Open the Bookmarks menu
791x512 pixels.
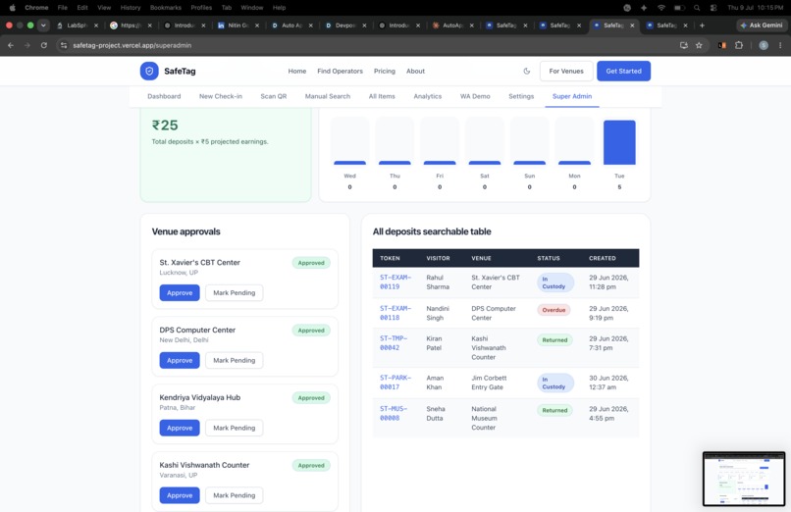click(166, 8)
